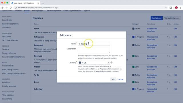Image resolution: width=183 pixels, height=103 pixels.
Task: Open Workflow schemes in sidebar
Action: pyautogui.click(x=10, y=40)
